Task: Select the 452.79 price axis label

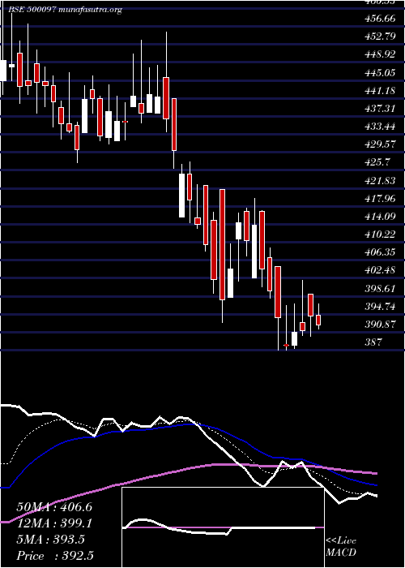Action: point(379,37)
